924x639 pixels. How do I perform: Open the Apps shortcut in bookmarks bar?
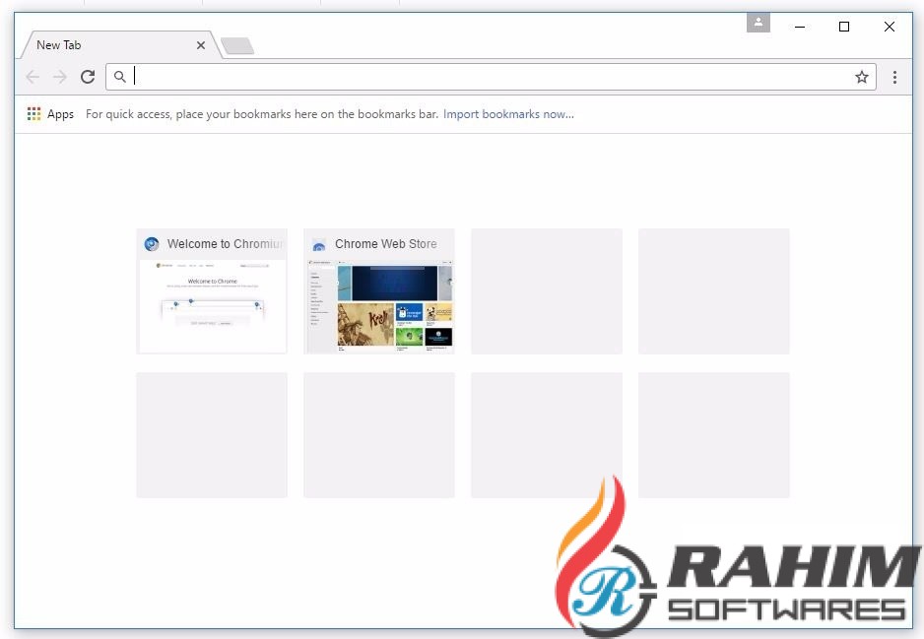coord(50,113)
